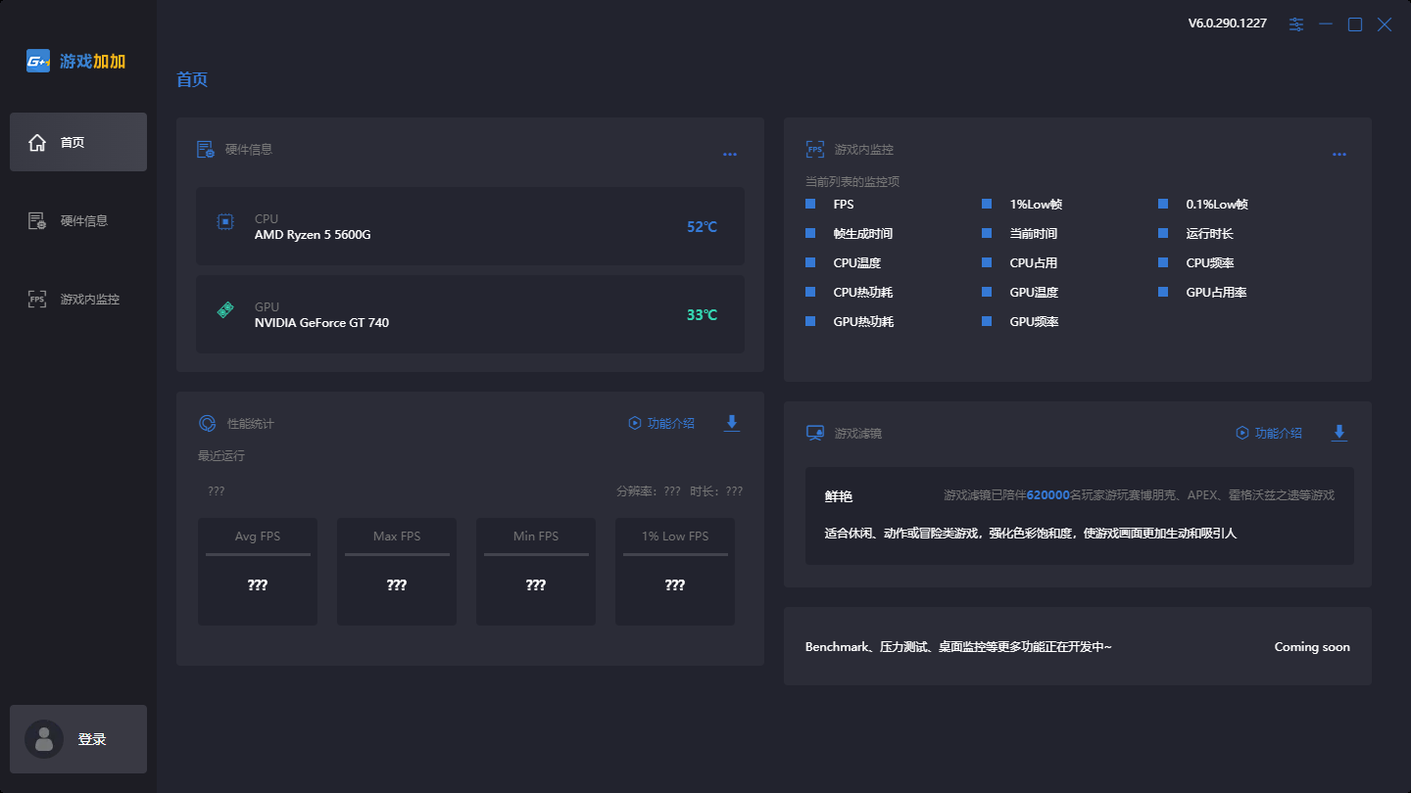Toggle the GPU占用率 monitor checkbox
This screenshot has width=1411, height=793.
[1163, 293]
